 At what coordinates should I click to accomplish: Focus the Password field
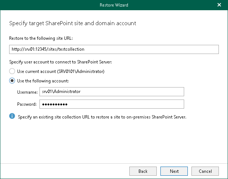coord(111,104)
